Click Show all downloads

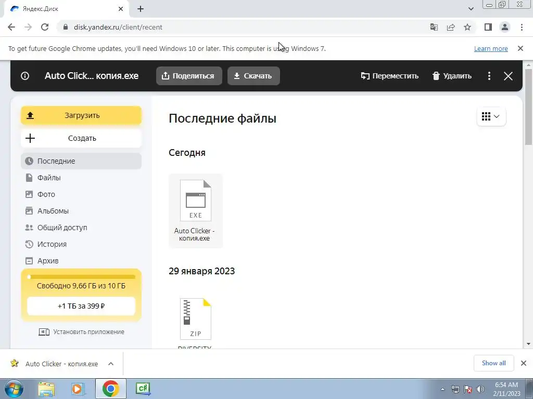[493, 363]
